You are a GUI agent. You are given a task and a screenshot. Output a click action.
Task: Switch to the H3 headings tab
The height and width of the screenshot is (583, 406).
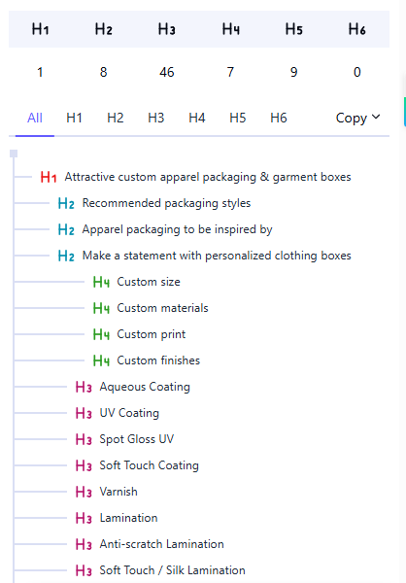click(x=155, y=118)
